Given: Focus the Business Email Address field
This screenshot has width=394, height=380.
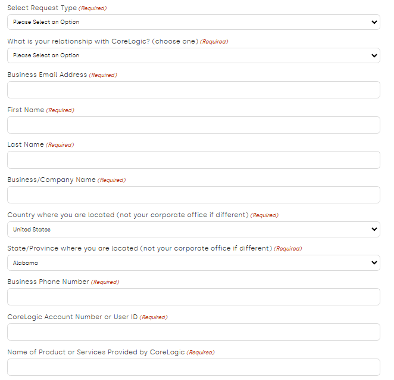Looking at the screenshot, I should [x=193, y=90].
